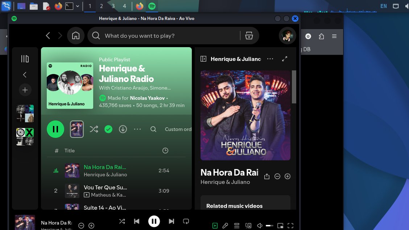The image size is (409, 230).
Task: Toggle the green Now Playing view button
Action: 215,226
